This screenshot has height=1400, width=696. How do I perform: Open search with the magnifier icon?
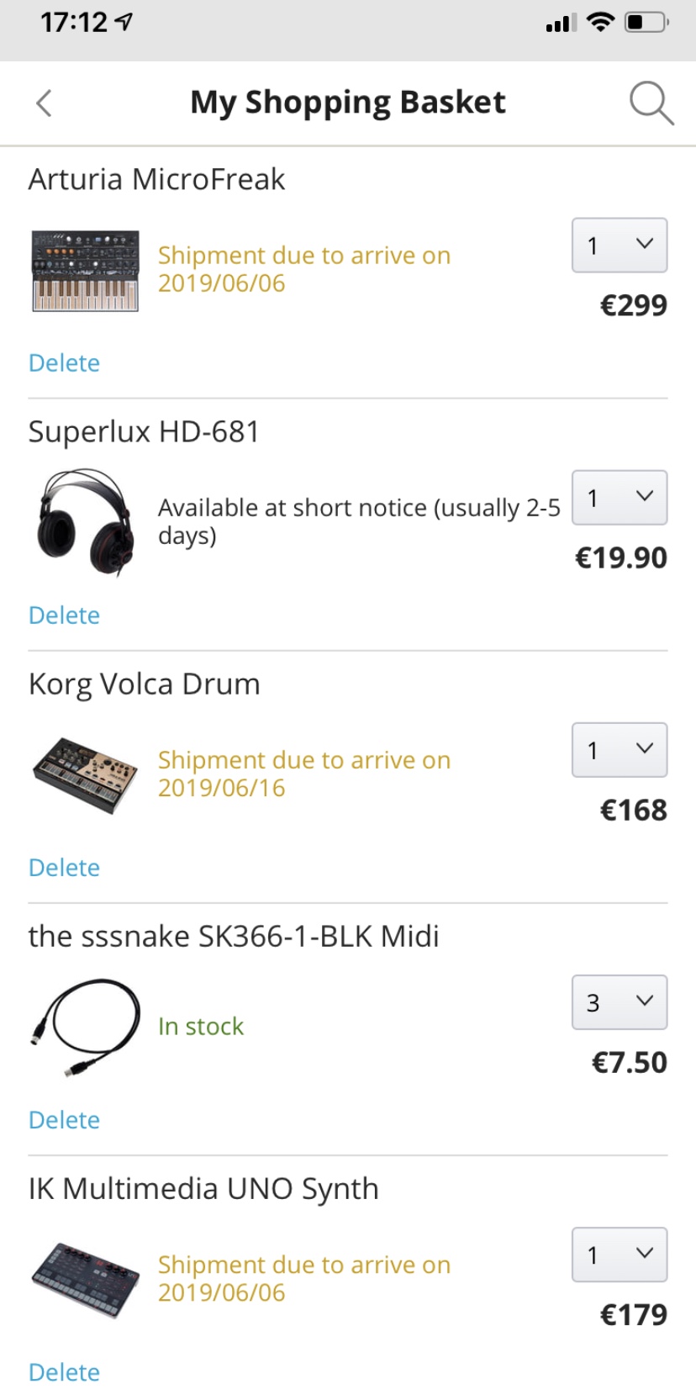click(x=651, y=103)
